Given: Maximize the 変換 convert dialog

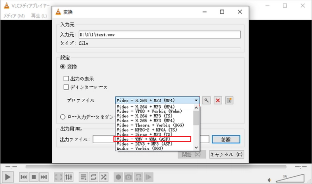Looking at the screenshot, I should point(222,12).
